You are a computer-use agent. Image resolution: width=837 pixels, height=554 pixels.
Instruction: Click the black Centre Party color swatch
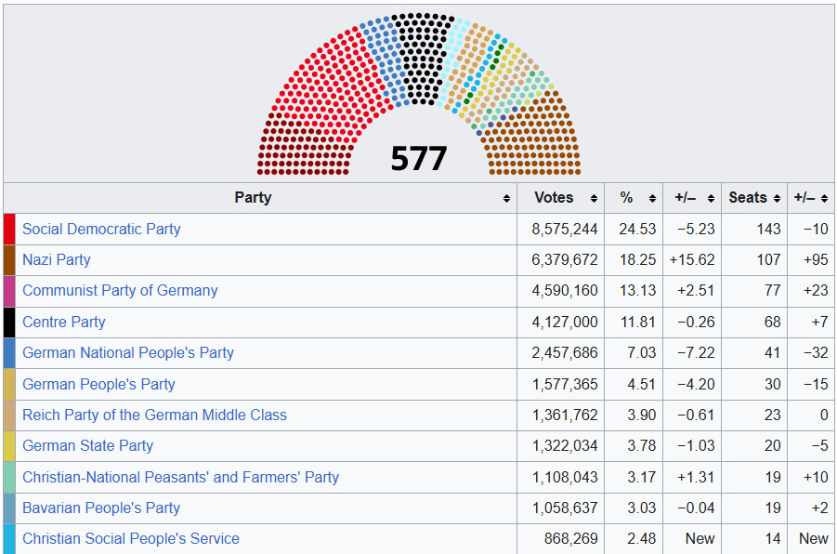(x=9, y=322)
